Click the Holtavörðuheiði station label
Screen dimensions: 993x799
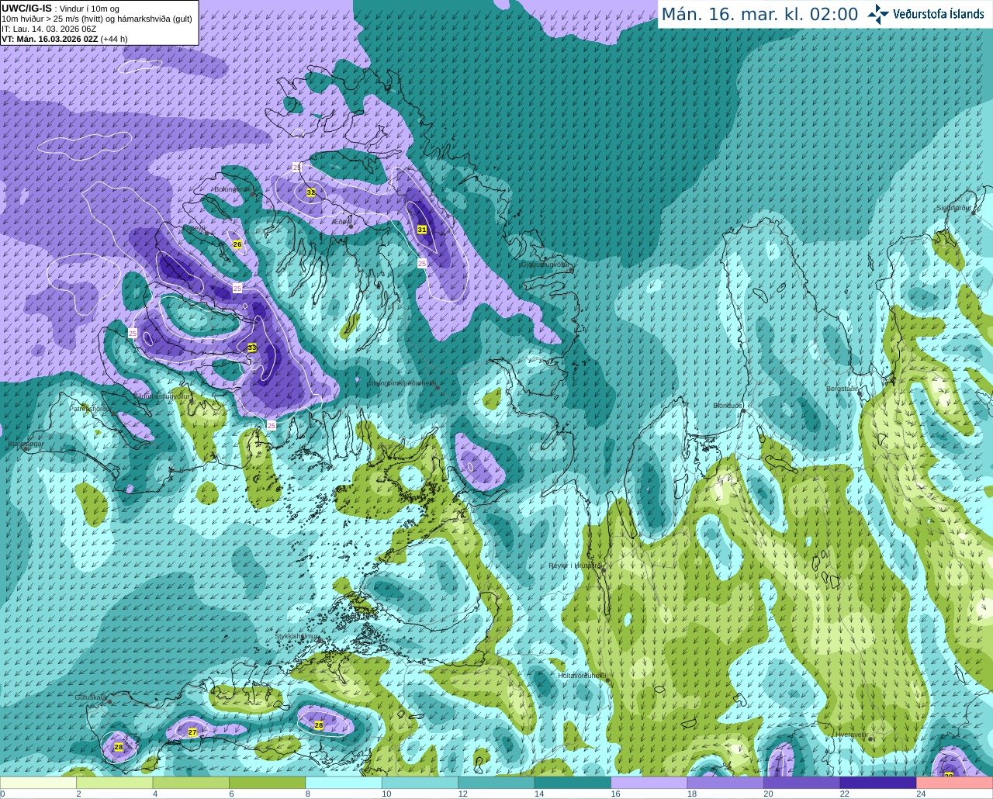coord(582,676)
